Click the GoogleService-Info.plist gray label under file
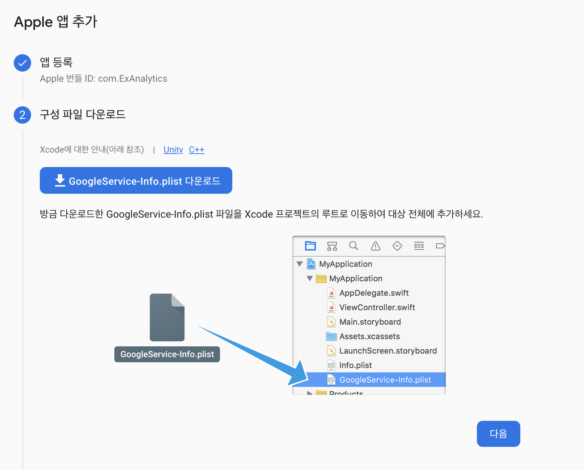584x470 pixels. pyautogui.click(x=167, y=354)
